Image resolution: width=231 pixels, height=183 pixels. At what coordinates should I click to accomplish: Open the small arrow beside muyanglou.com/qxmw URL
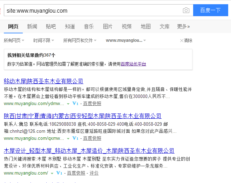tap(68, 139)
